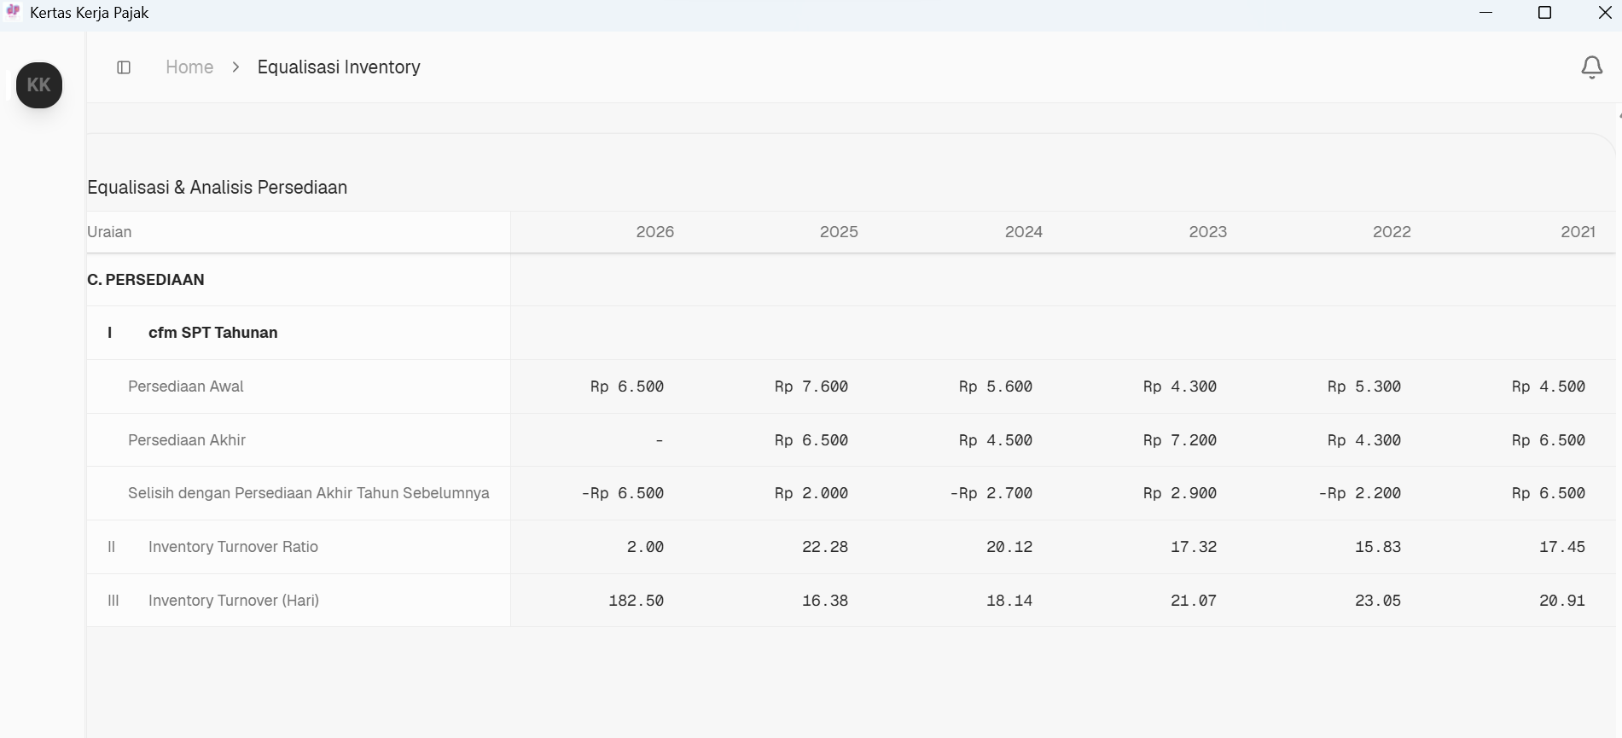
Task: Maximize the application window
Action: point(1544,13)
